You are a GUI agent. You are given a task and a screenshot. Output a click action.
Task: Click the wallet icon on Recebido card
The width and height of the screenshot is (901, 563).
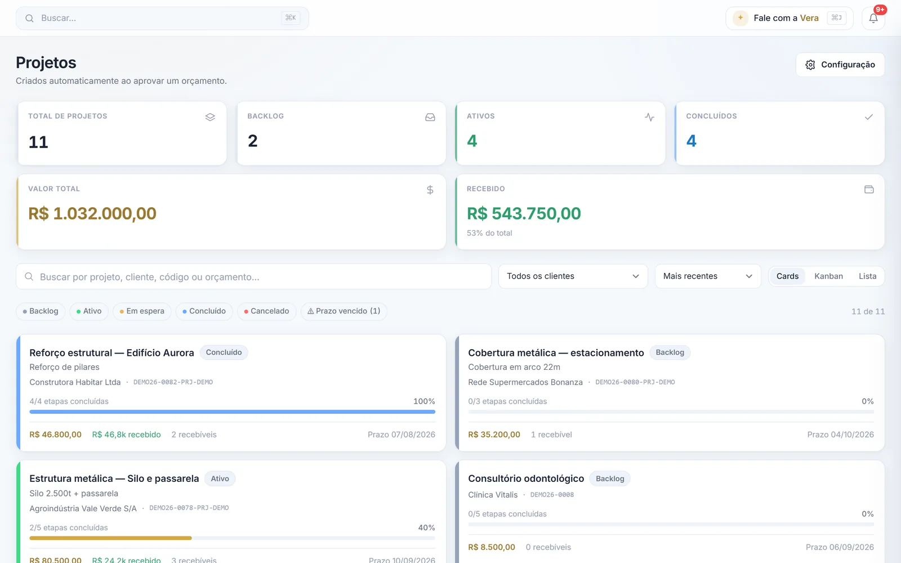[869, 190]
